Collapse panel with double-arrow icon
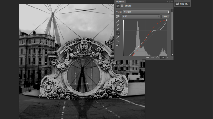The image size is (213, 119). [167, 2]
